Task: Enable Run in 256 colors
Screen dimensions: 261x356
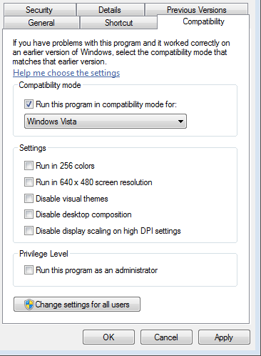Action: 29,165
